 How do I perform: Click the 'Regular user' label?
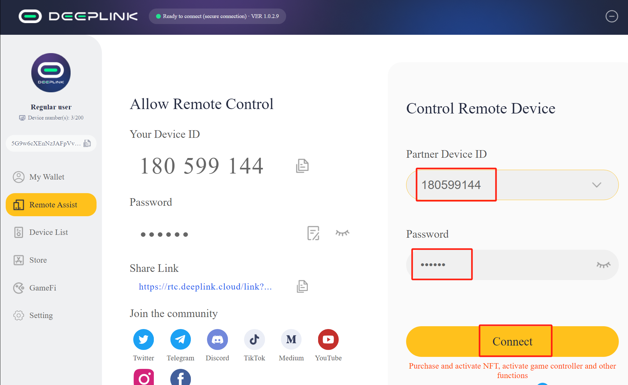[51, 107]
